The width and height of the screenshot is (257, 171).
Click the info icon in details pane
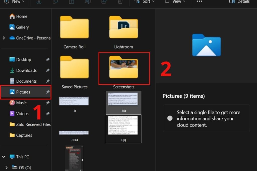[x=170, y=118]
